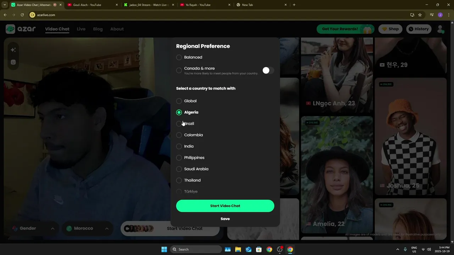Open the 현우, 29 profile card

coord(411,56)
